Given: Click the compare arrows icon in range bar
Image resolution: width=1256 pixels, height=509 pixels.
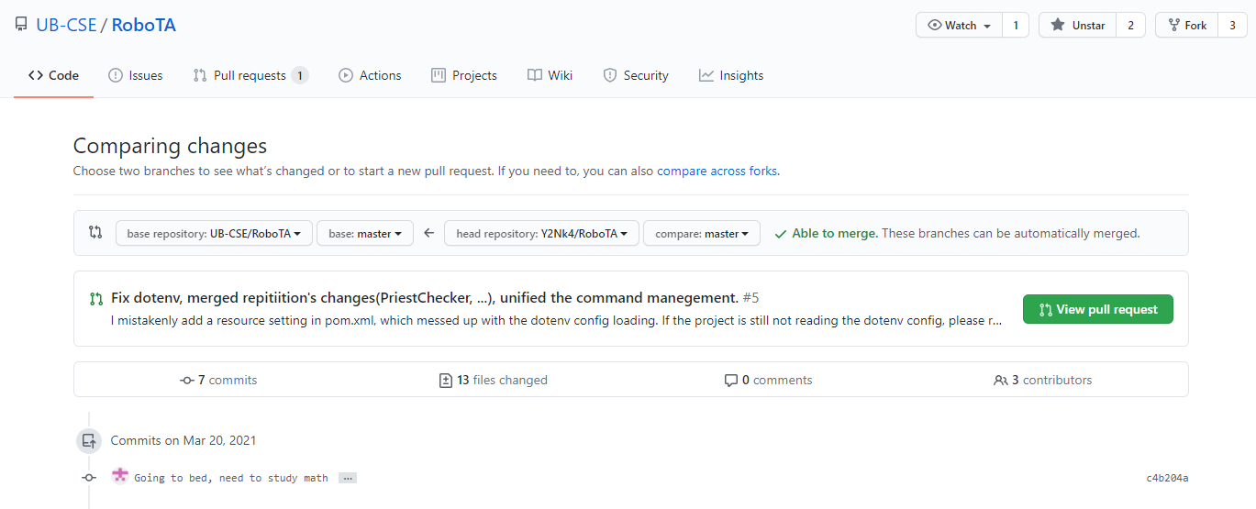Looking at the screenshot, I should pos(95,233).
